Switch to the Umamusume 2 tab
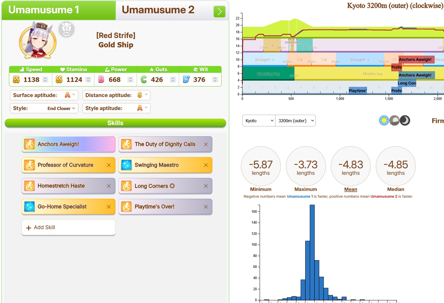 pyautogui.click(x=158, y=10)
